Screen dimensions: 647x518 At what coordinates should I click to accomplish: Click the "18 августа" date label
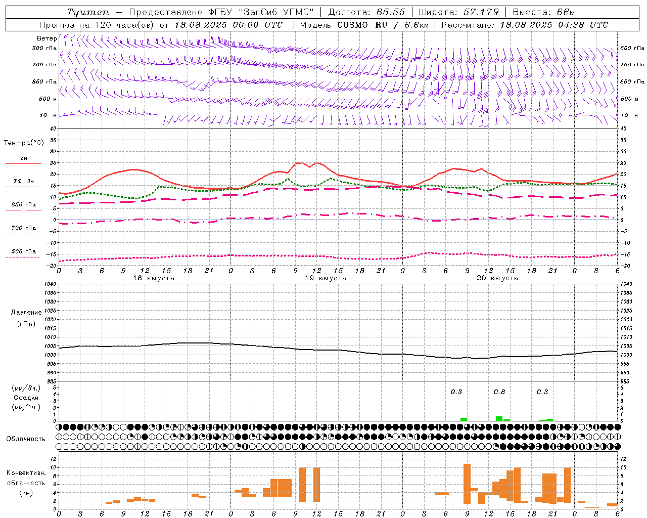[x=154, y=278]
